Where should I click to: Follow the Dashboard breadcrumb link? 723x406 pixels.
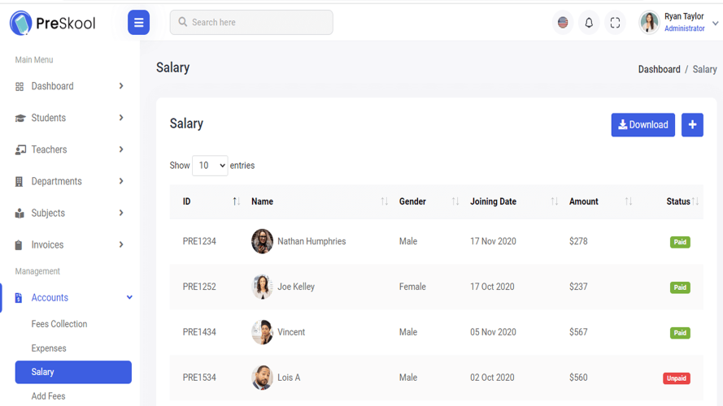tap(659, 70)
